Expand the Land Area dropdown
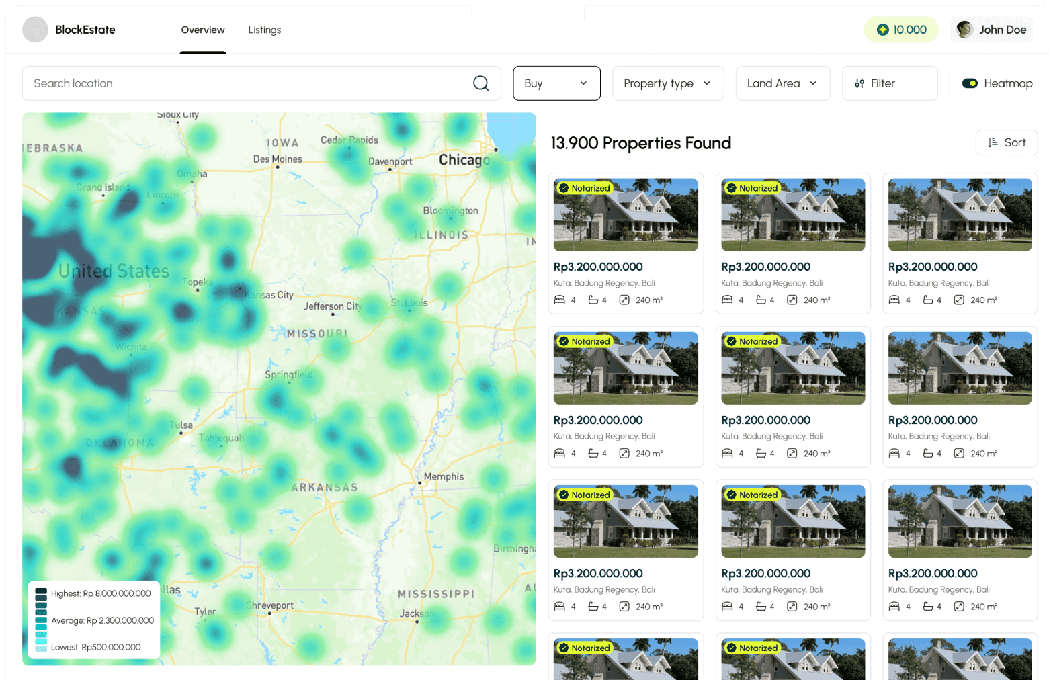The image size is (1049, 680). (x=783, y=83)
